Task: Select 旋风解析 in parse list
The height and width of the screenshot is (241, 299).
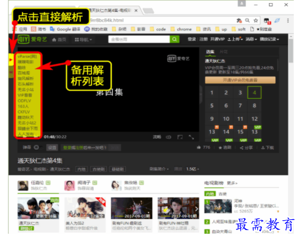Action: click(26, 79)
